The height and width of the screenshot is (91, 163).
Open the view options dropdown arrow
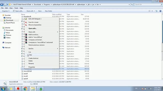[x=152, y=11]
